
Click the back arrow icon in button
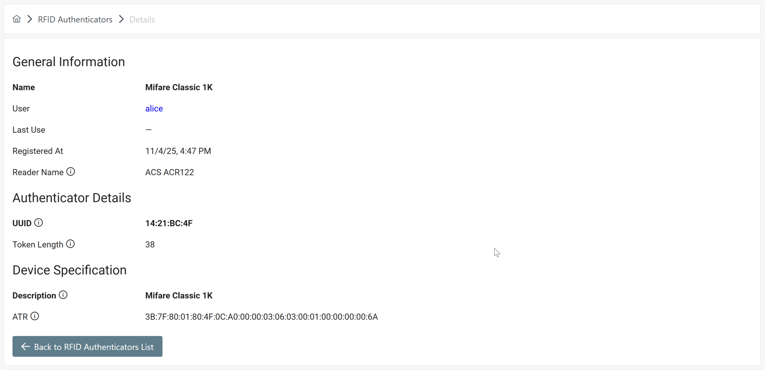[26, 346]
